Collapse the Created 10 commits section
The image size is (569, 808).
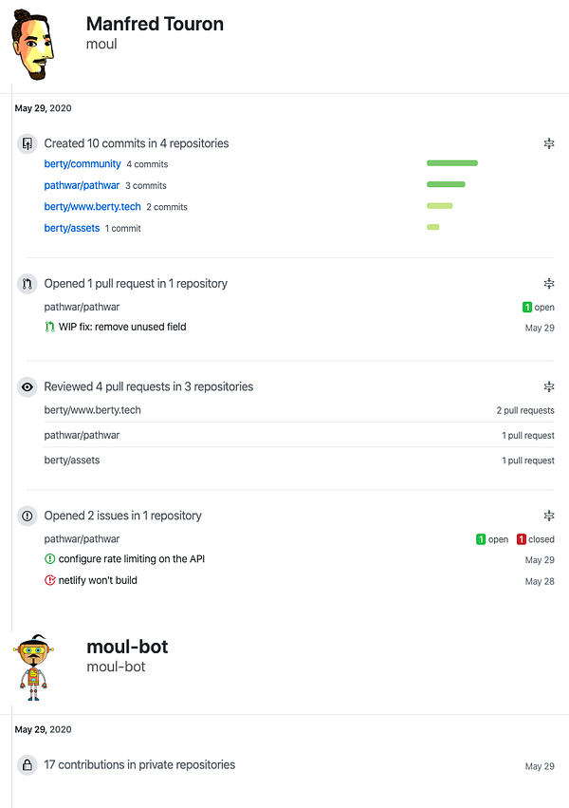tap(549, 143)
